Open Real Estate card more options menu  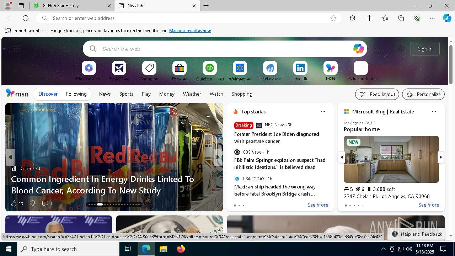(434, 112)
